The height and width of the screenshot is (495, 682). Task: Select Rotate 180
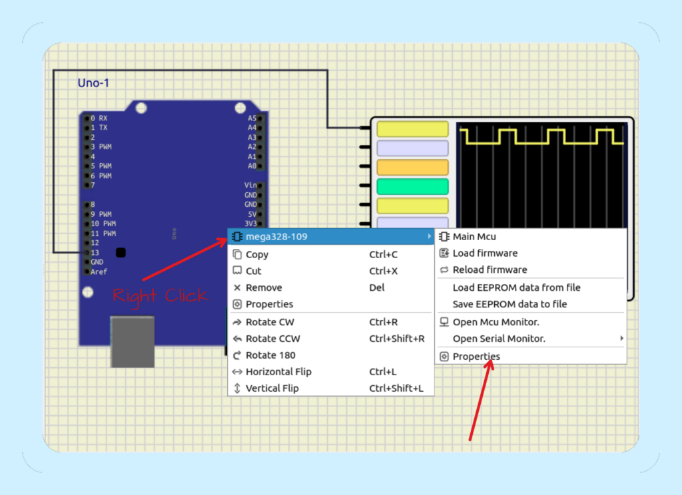(331, 355)
